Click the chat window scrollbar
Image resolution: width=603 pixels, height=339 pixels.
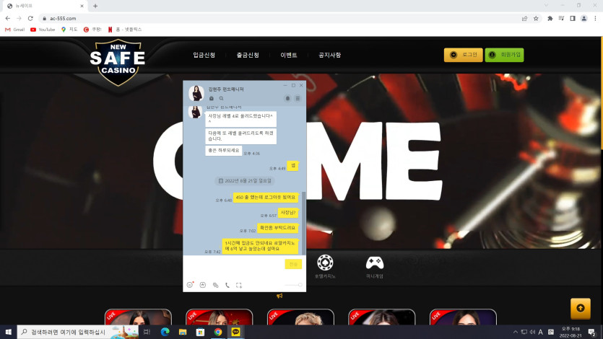click(x=304, y=223)
